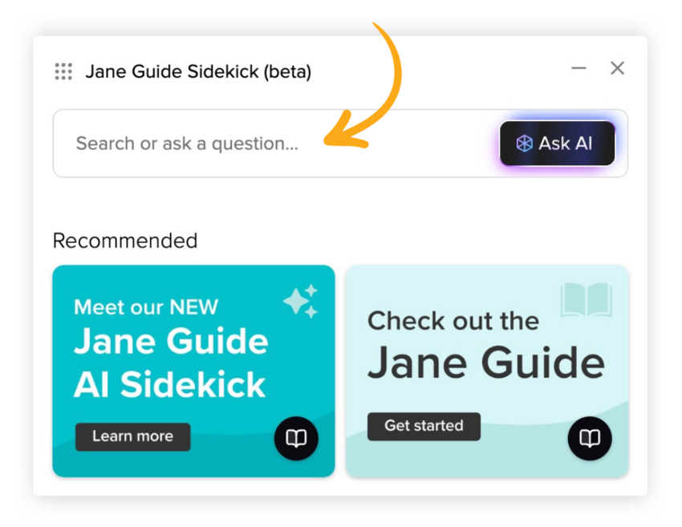The width and height of the screenshot is (682, 527).
Task: Click the sparkle stars icon on teal card
Action: (x=301, y=301)
